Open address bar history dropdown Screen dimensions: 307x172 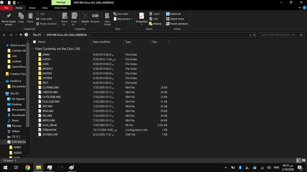pos(250,35)
